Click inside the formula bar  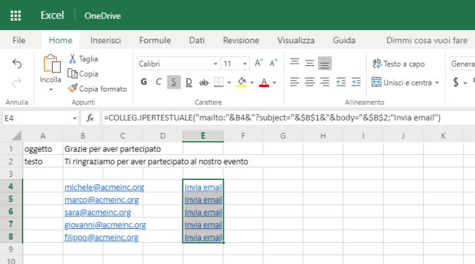[288, 118]
